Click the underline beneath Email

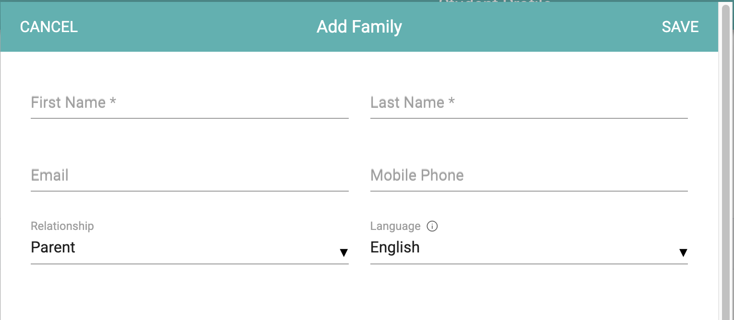(190, 191)
